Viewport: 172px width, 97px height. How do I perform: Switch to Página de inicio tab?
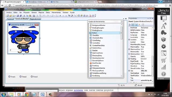click(35, 19)
